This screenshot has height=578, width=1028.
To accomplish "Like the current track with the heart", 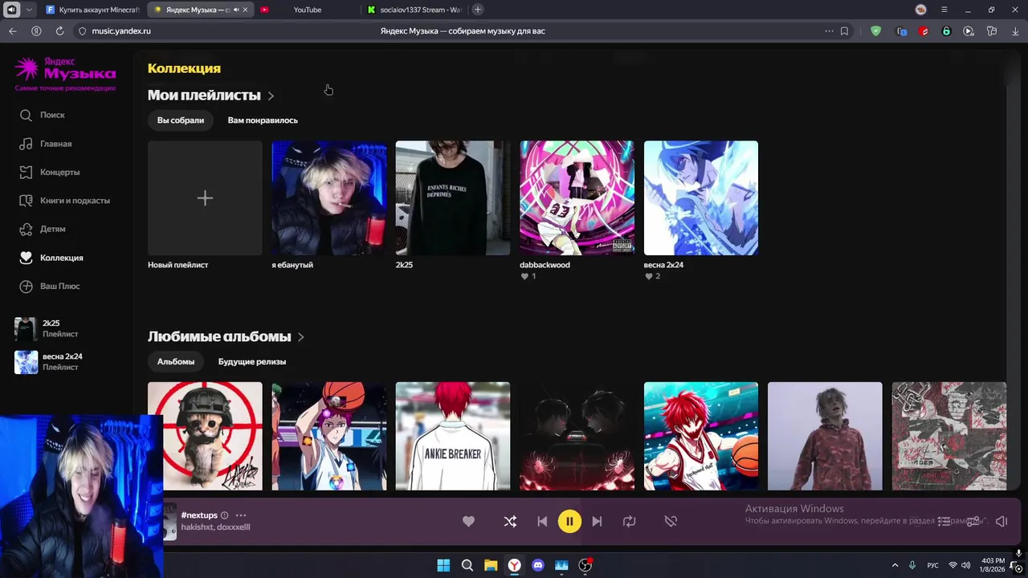I will point(468,521).
